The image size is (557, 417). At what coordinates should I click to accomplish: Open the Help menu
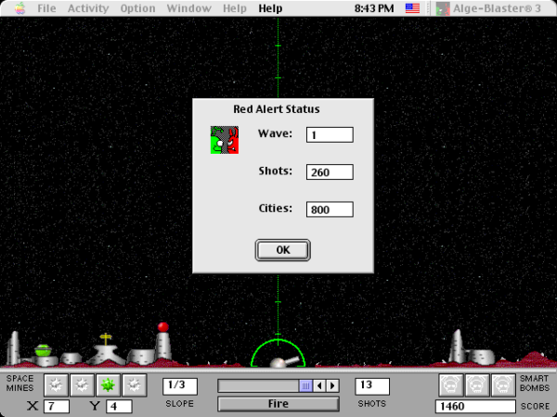click(x=270, y=8)
